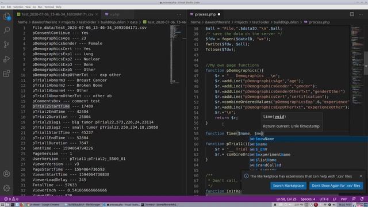This screenshot has height=207, width=368.
Task: Open the Source Control view
Action: tap(6, 45)
